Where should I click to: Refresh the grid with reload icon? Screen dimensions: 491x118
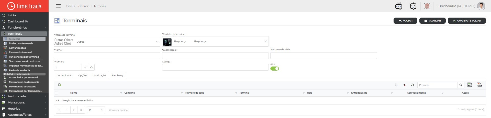(412, 85)
